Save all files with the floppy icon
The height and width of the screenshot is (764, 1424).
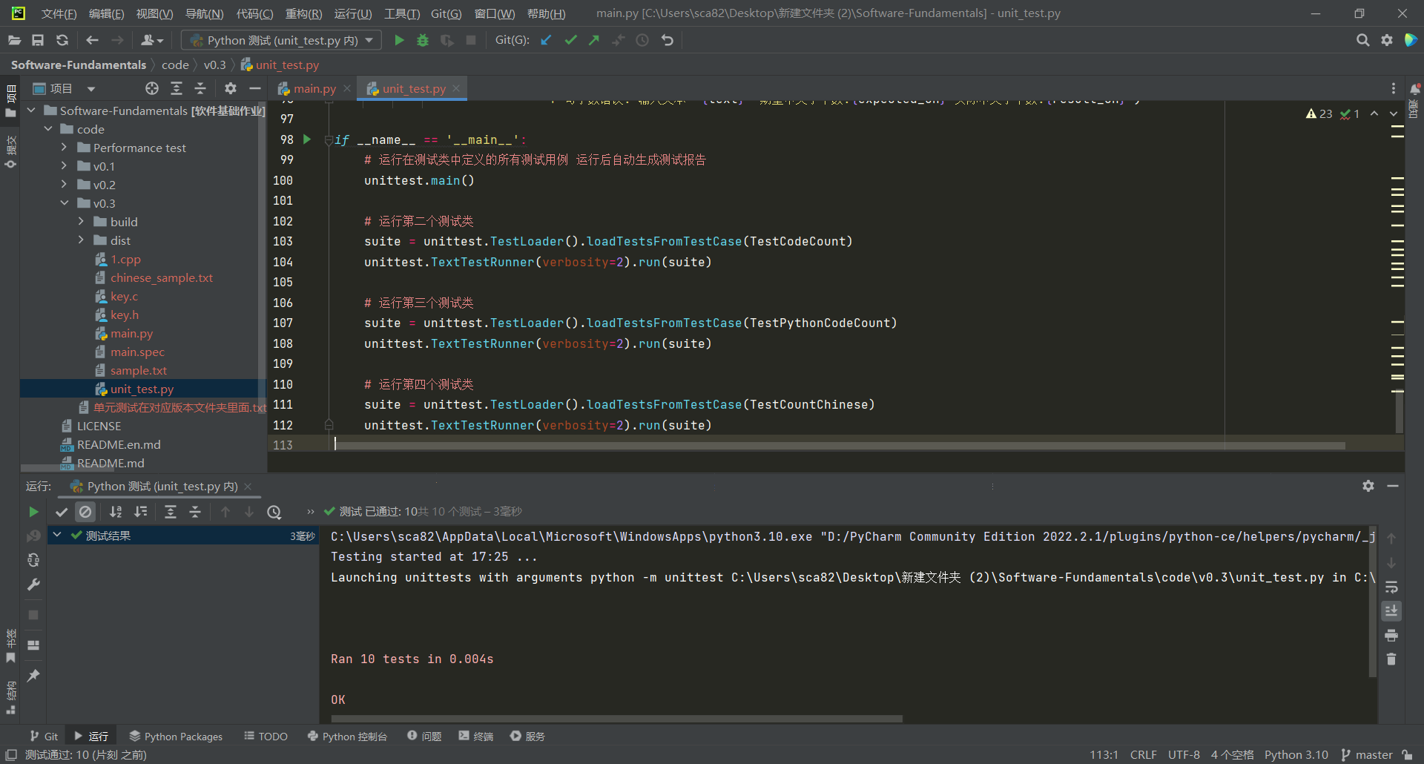point(38,40)
